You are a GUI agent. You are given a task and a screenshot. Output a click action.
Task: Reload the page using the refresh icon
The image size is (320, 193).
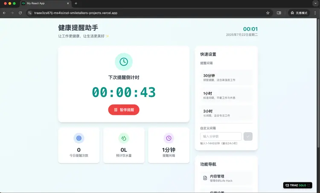[20, 13]
